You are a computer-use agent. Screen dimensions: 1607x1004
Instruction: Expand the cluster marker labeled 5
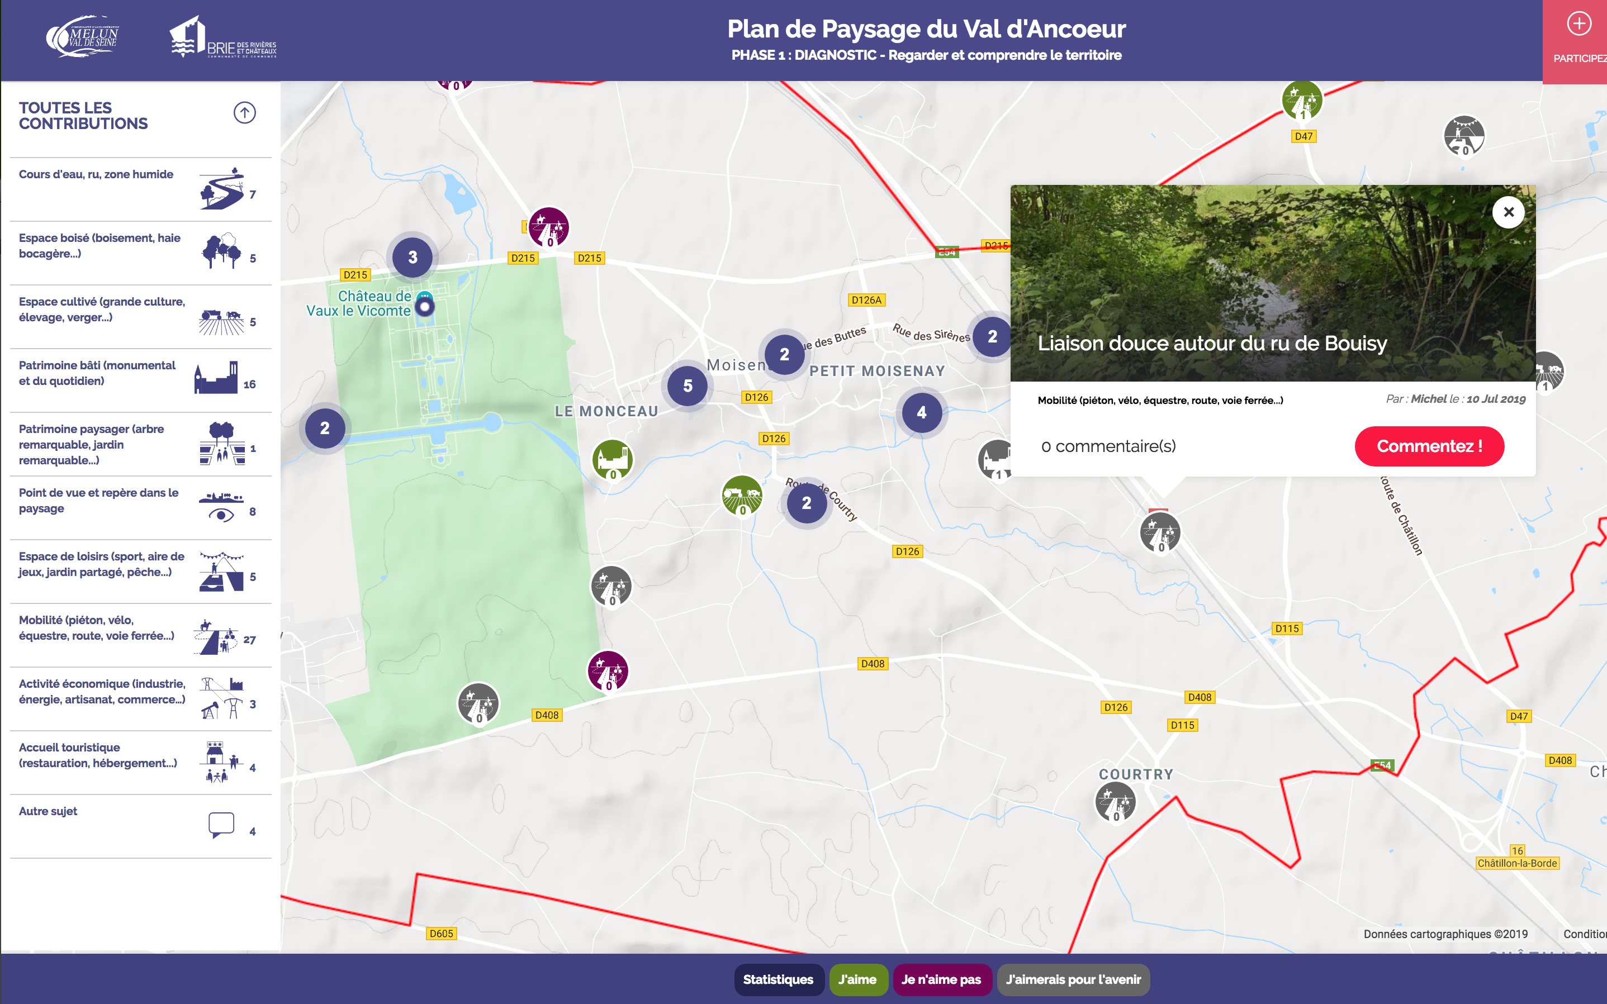coord(688,386)
